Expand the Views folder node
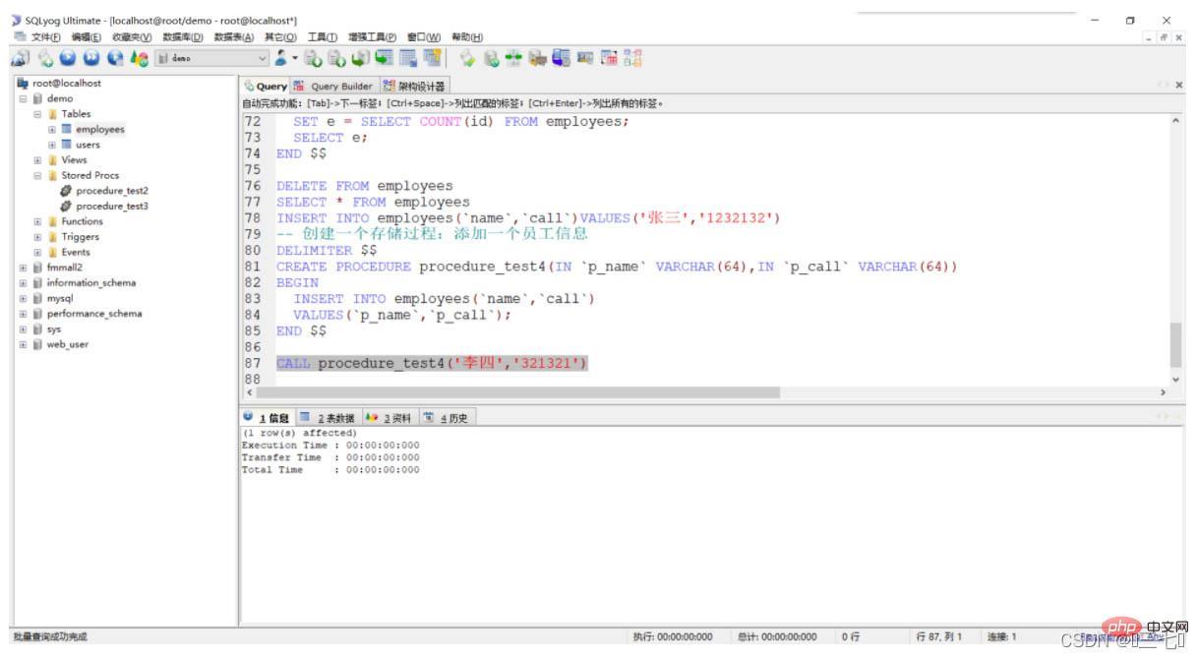 [x=38, y=160]
